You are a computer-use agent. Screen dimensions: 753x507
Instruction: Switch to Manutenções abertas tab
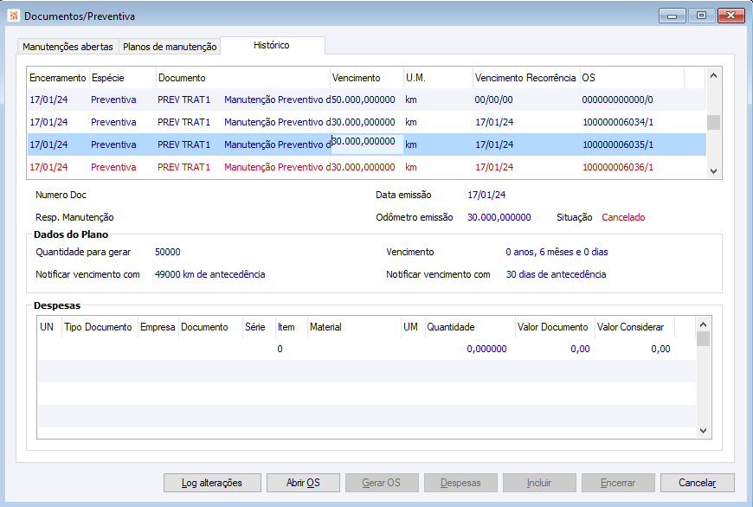pyautogui.click(x=68, y=47)
